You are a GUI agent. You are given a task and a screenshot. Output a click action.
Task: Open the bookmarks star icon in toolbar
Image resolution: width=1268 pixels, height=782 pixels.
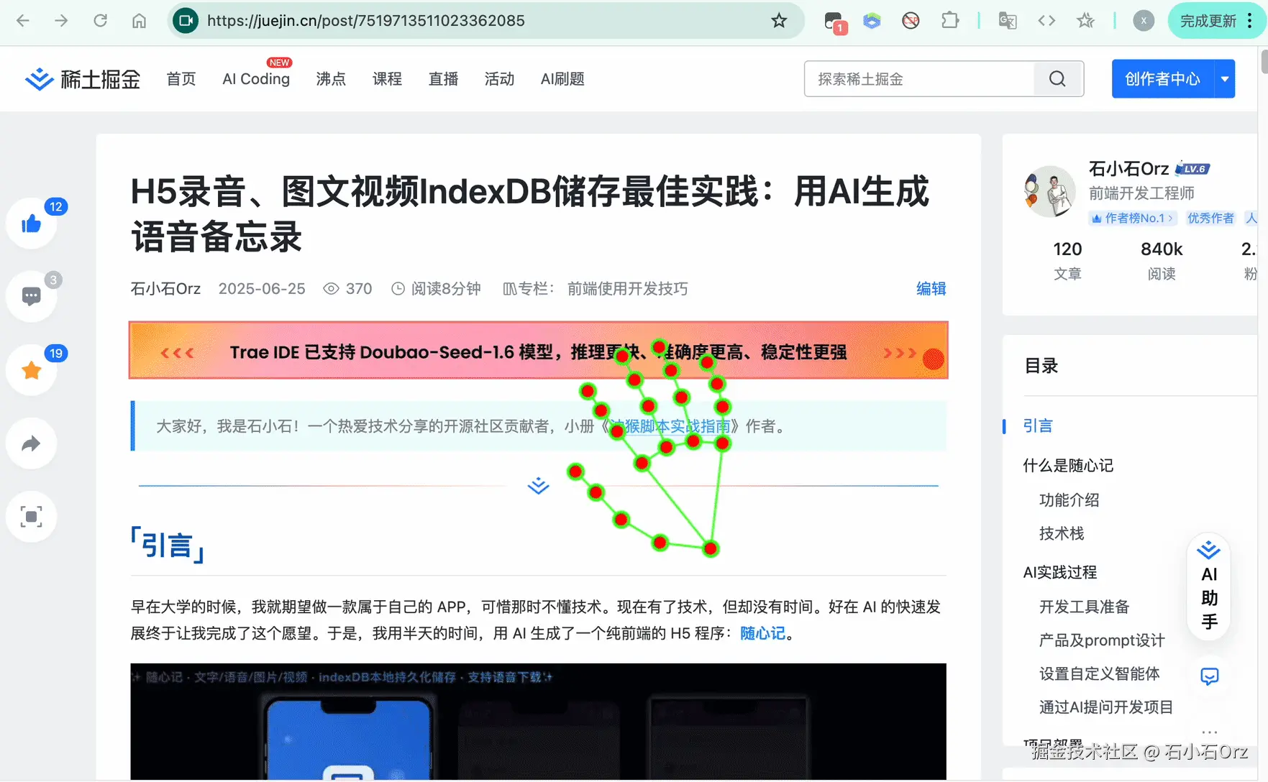click(x=1085, y=21)
